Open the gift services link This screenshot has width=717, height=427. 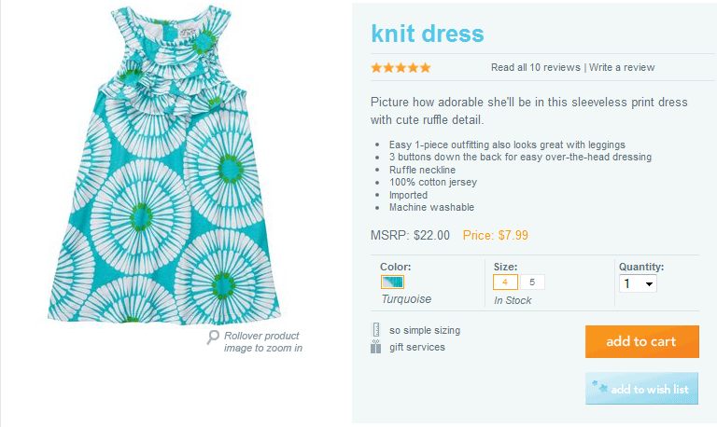tap(417, 347)
